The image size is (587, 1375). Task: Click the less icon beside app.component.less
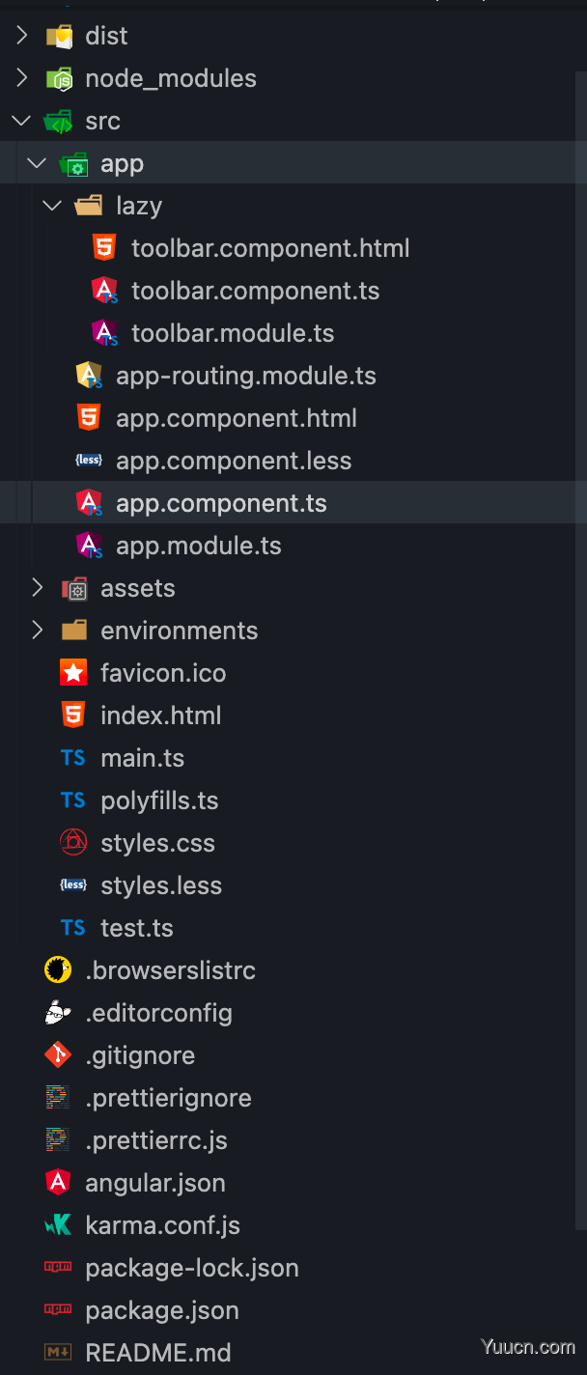89,461
